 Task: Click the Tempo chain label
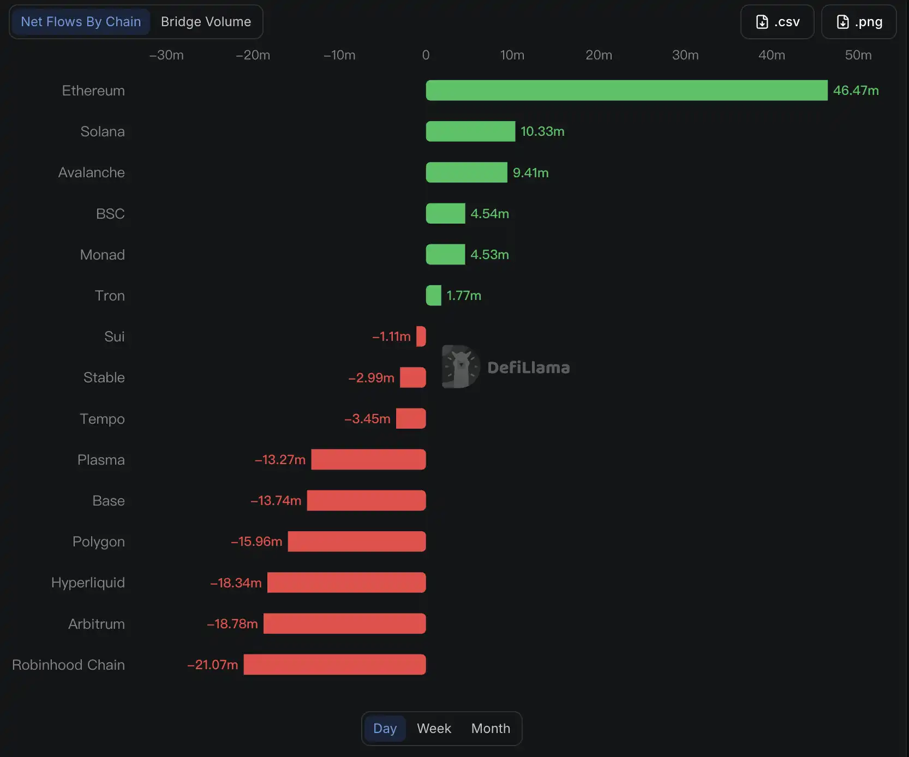[102, 419]
